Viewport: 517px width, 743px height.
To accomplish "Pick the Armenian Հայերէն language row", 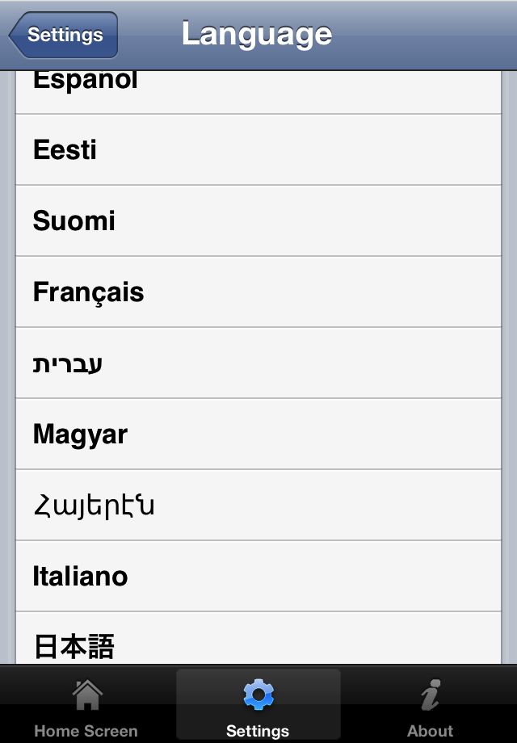I will 258,505.
